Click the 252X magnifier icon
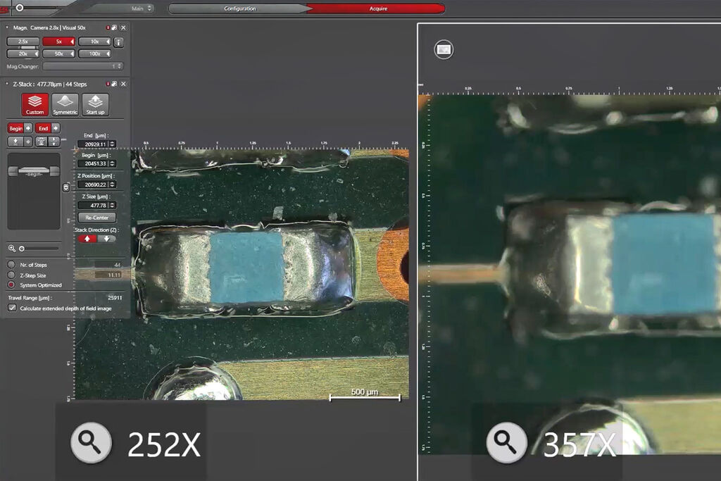The height and width of the screenshot is (481, 721). 91,442
